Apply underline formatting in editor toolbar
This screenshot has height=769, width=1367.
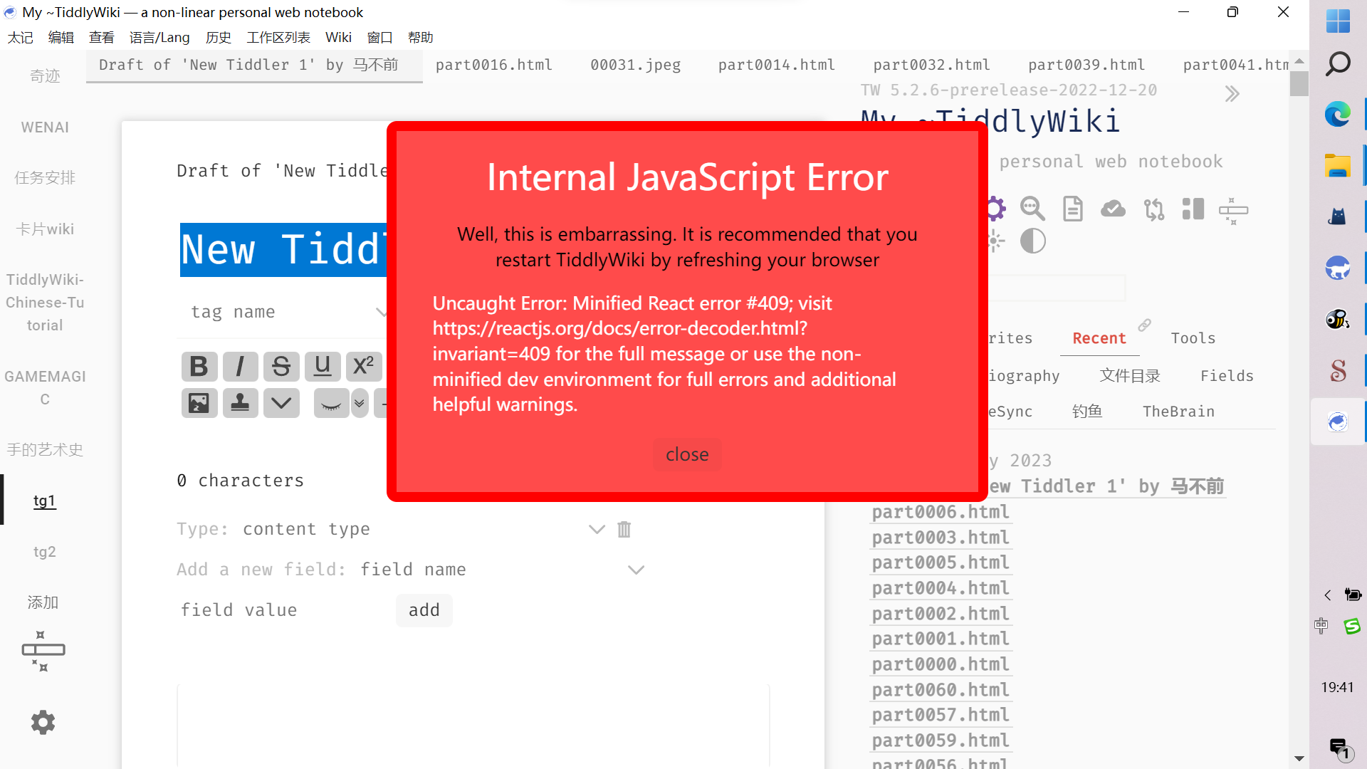323,367
